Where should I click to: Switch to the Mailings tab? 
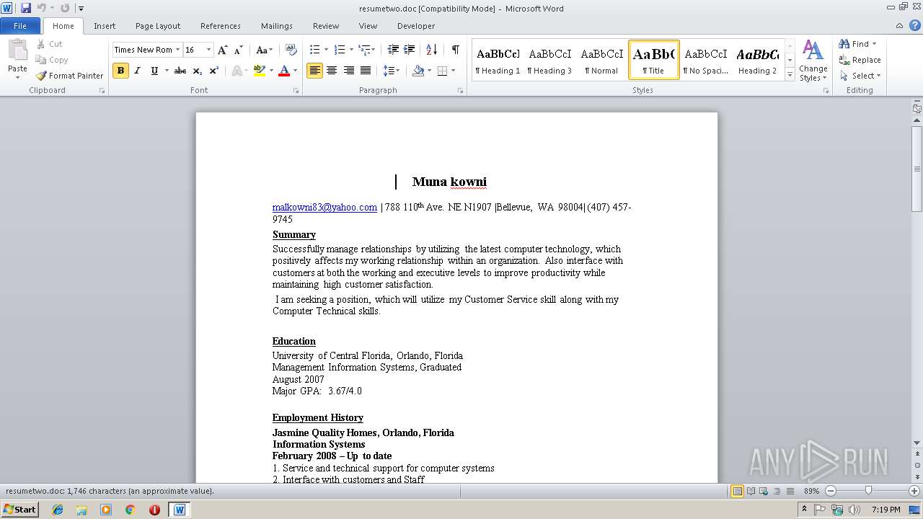click(x=277, y=26)
